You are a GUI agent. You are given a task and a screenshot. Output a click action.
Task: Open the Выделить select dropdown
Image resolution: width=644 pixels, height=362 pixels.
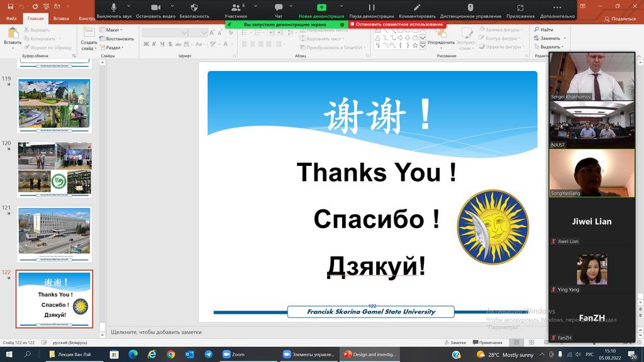[548, 47]
